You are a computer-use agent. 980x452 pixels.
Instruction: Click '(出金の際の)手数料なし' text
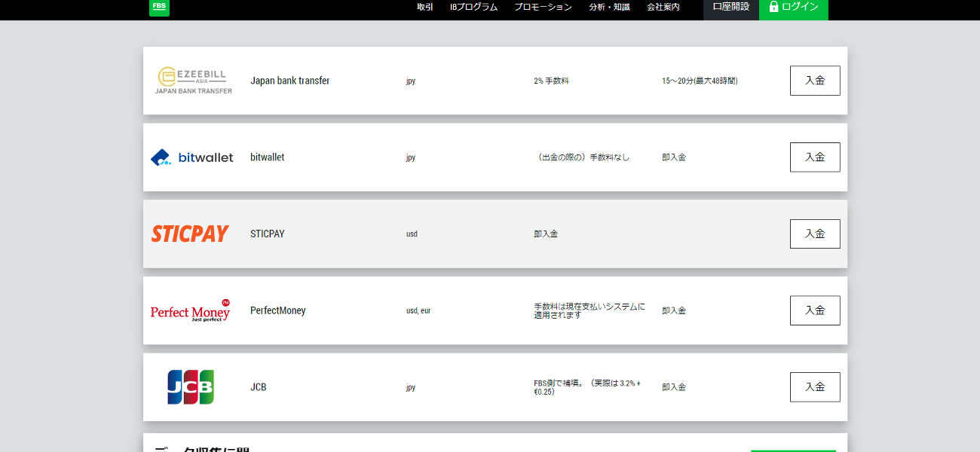point(582,157)
